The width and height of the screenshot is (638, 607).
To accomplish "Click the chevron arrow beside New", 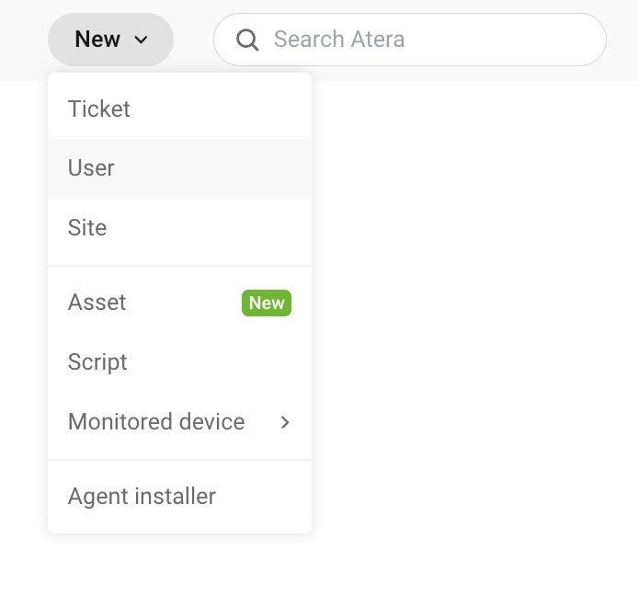I will click(141, 40).
